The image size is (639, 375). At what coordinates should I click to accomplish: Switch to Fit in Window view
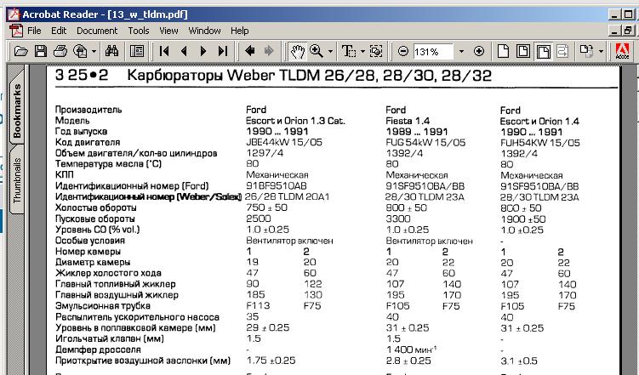tap(522, 51)
